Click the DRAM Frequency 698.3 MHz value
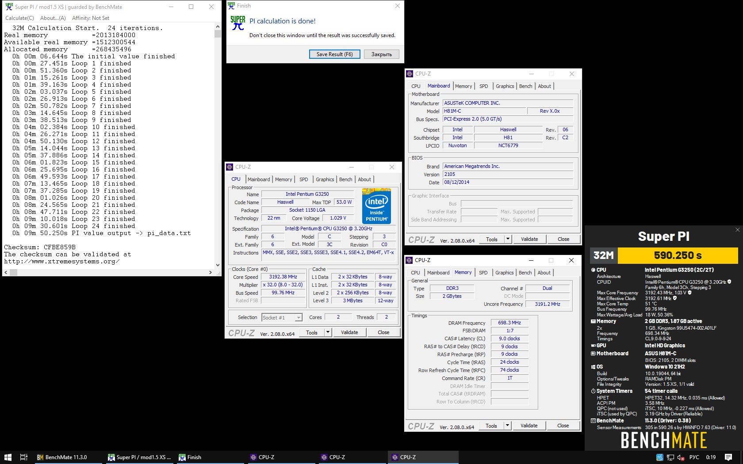 [x=509, y=323]
